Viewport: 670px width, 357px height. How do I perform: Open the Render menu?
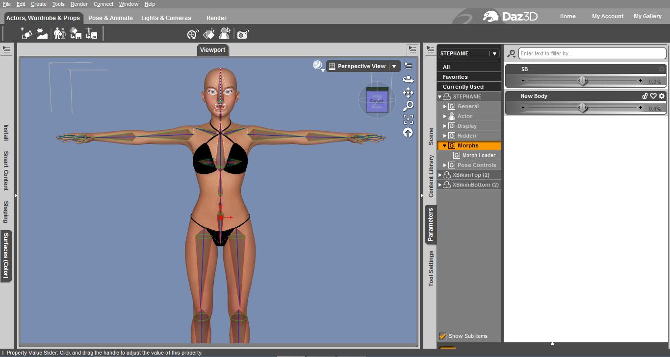point(79,4)
